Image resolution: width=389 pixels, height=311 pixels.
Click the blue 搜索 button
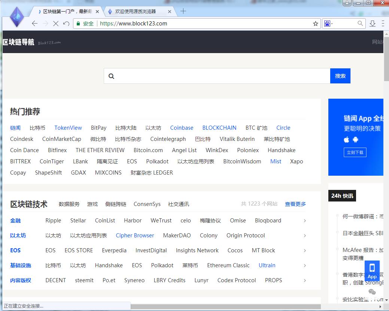pos(340,76)
